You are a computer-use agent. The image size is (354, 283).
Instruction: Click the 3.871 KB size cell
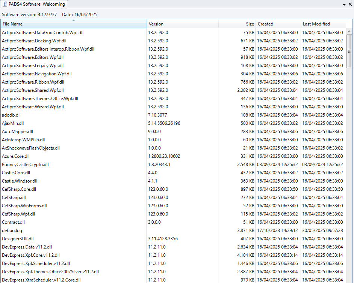[x=246, y=231]
